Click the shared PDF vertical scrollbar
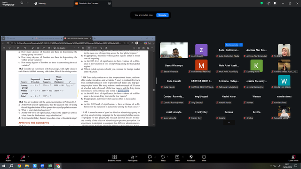 154,88
